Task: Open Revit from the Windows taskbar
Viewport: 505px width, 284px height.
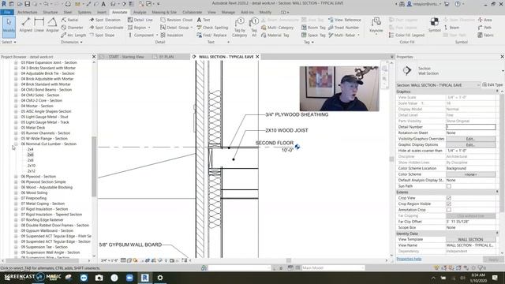Action: [145, 278]
